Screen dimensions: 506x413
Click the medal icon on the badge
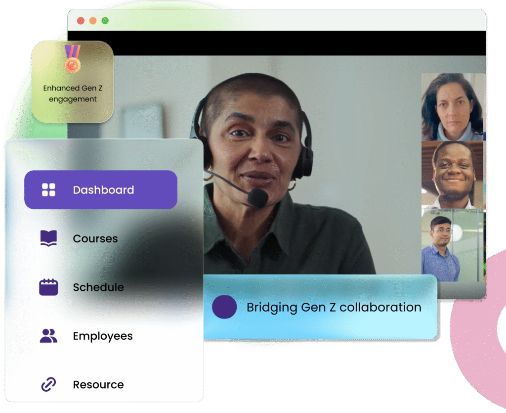pyautogui.click(x=72, y=59)
